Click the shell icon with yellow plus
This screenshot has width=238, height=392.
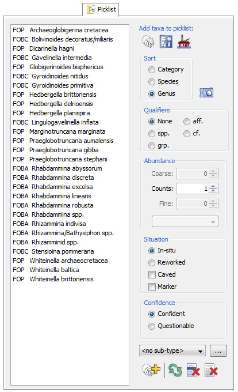(x=151, y=370)
